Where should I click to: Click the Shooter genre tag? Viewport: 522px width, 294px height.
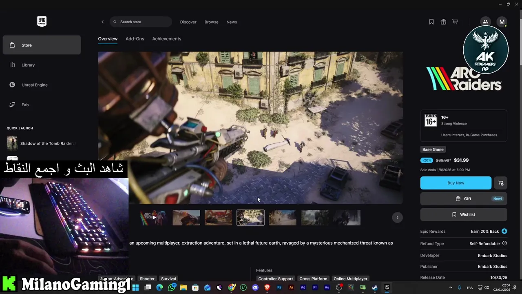(x=147, y=278)
